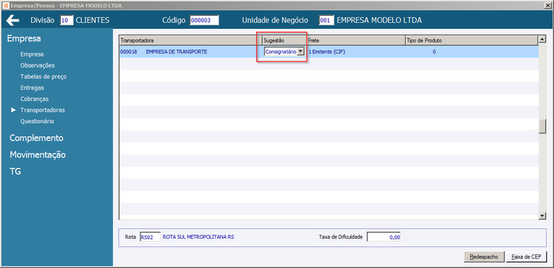
Task: Click grid scrollbar up arrow
Action: [542, 39]
